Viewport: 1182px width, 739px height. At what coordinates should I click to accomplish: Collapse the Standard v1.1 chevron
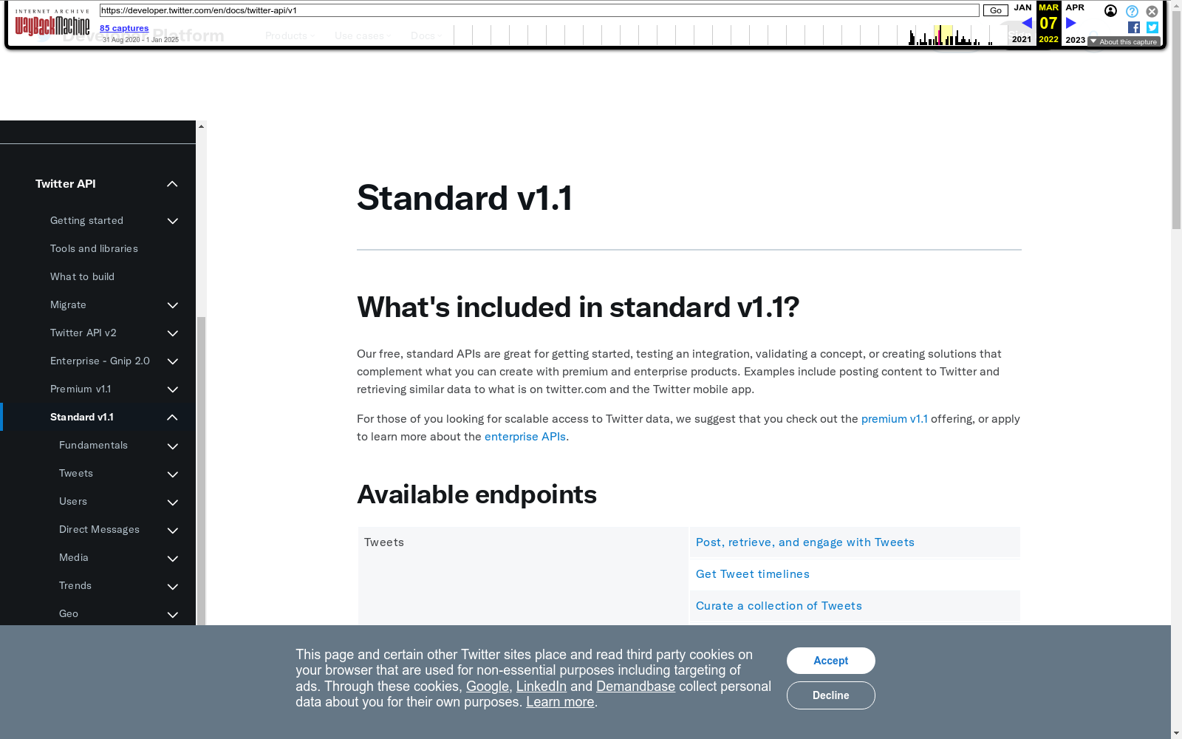(172, 418)
